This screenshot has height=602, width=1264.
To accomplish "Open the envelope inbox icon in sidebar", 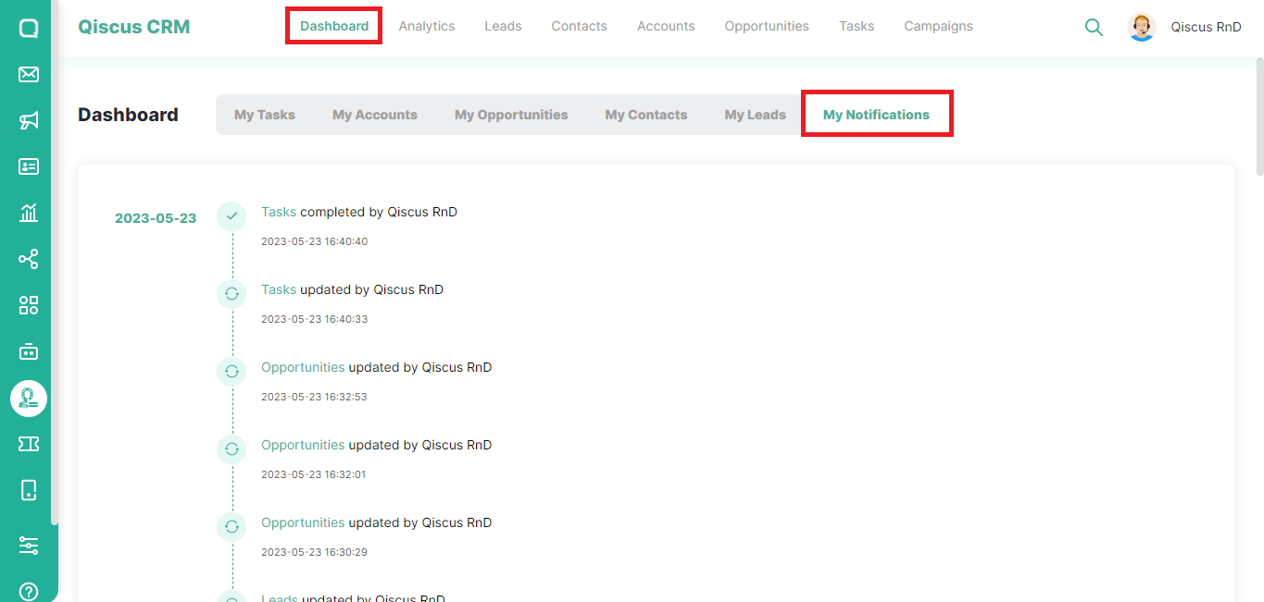I will (29, 74).
